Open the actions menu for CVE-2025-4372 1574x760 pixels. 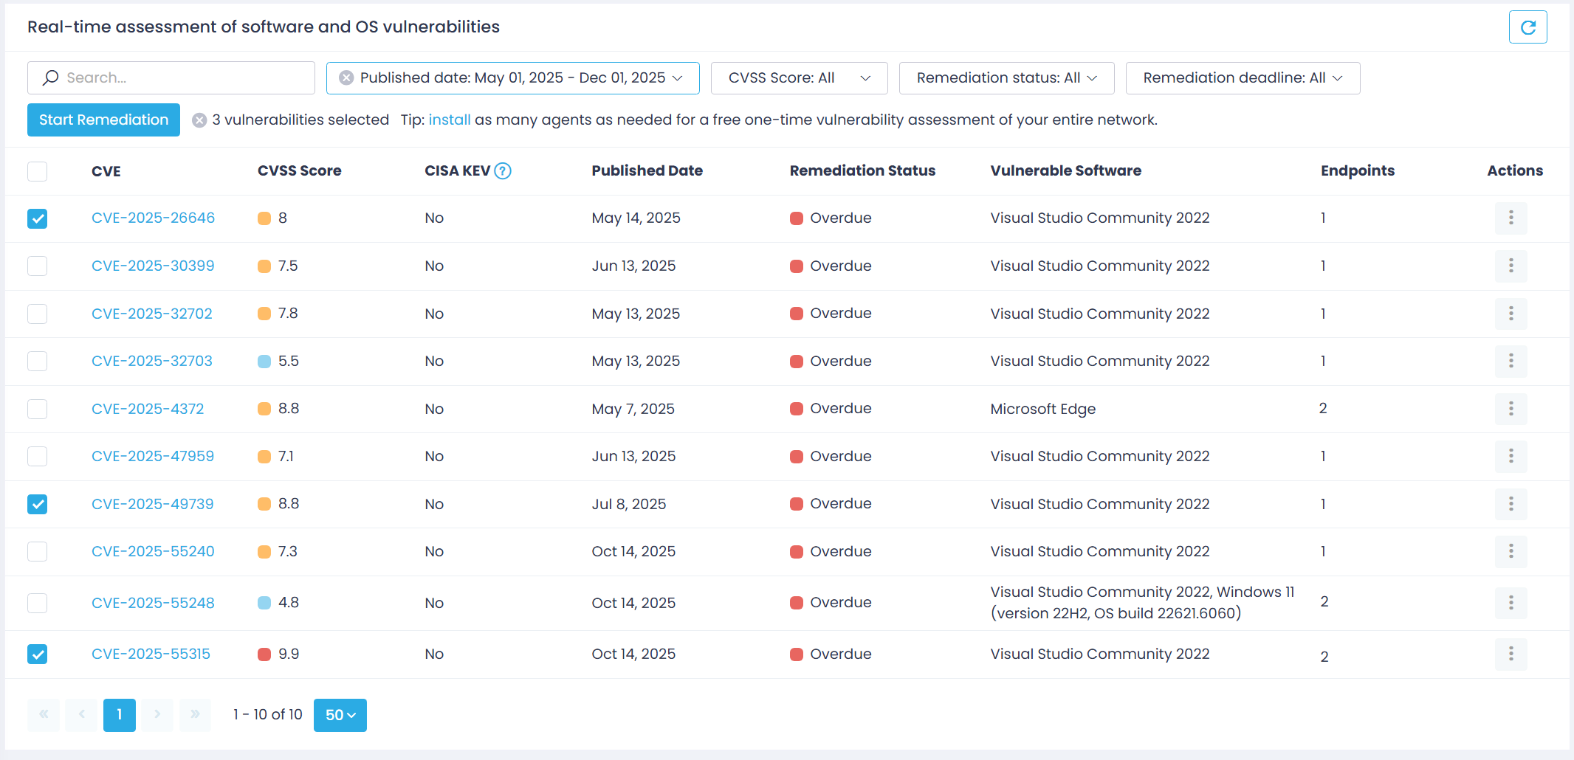click(x=1511, y=409)
